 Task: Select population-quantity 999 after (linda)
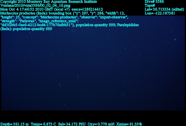point(32,29)
